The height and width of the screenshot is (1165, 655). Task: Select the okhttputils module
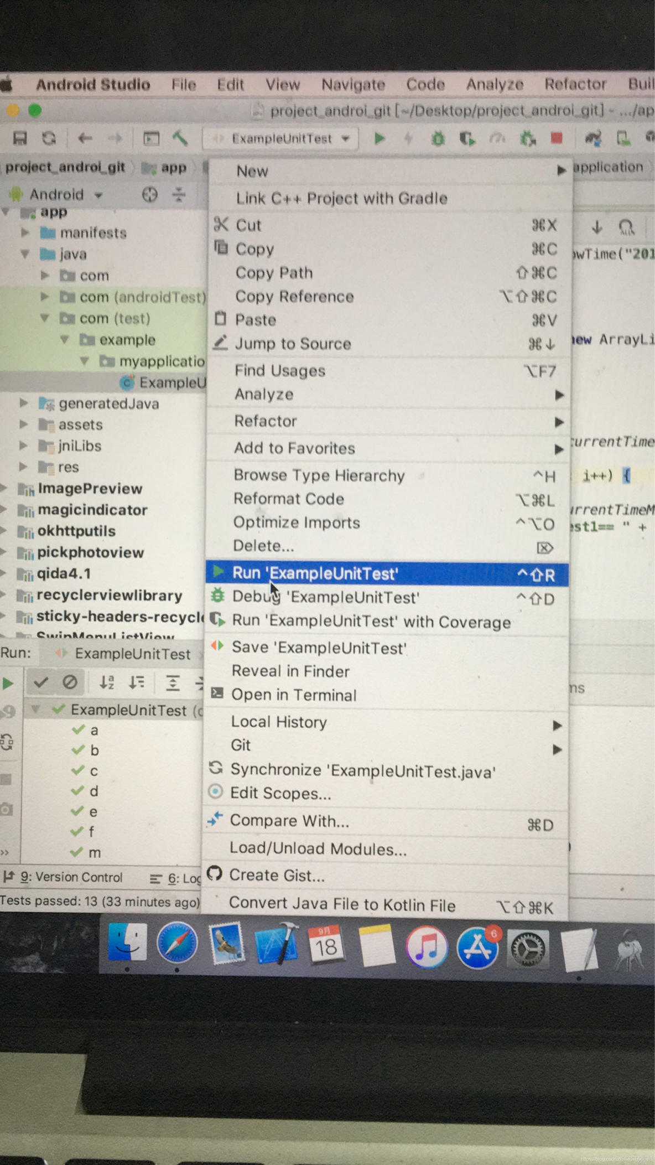click(x=76, y=531)
